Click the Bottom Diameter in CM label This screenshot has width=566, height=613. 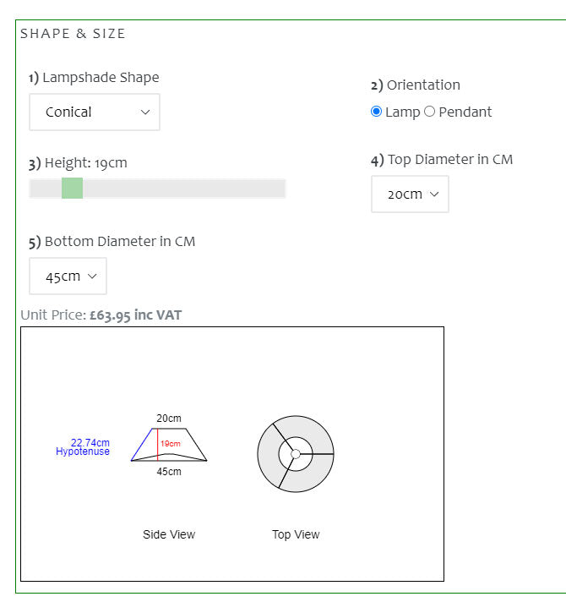pyautogui.click(x=112, y=242)
